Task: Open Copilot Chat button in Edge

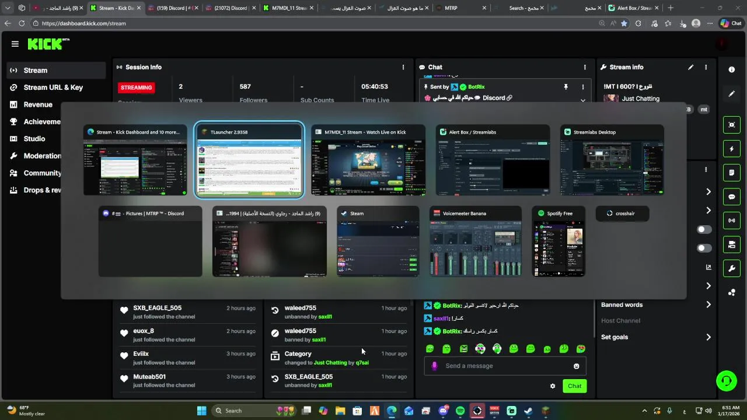Action: [x=731, y=23]
